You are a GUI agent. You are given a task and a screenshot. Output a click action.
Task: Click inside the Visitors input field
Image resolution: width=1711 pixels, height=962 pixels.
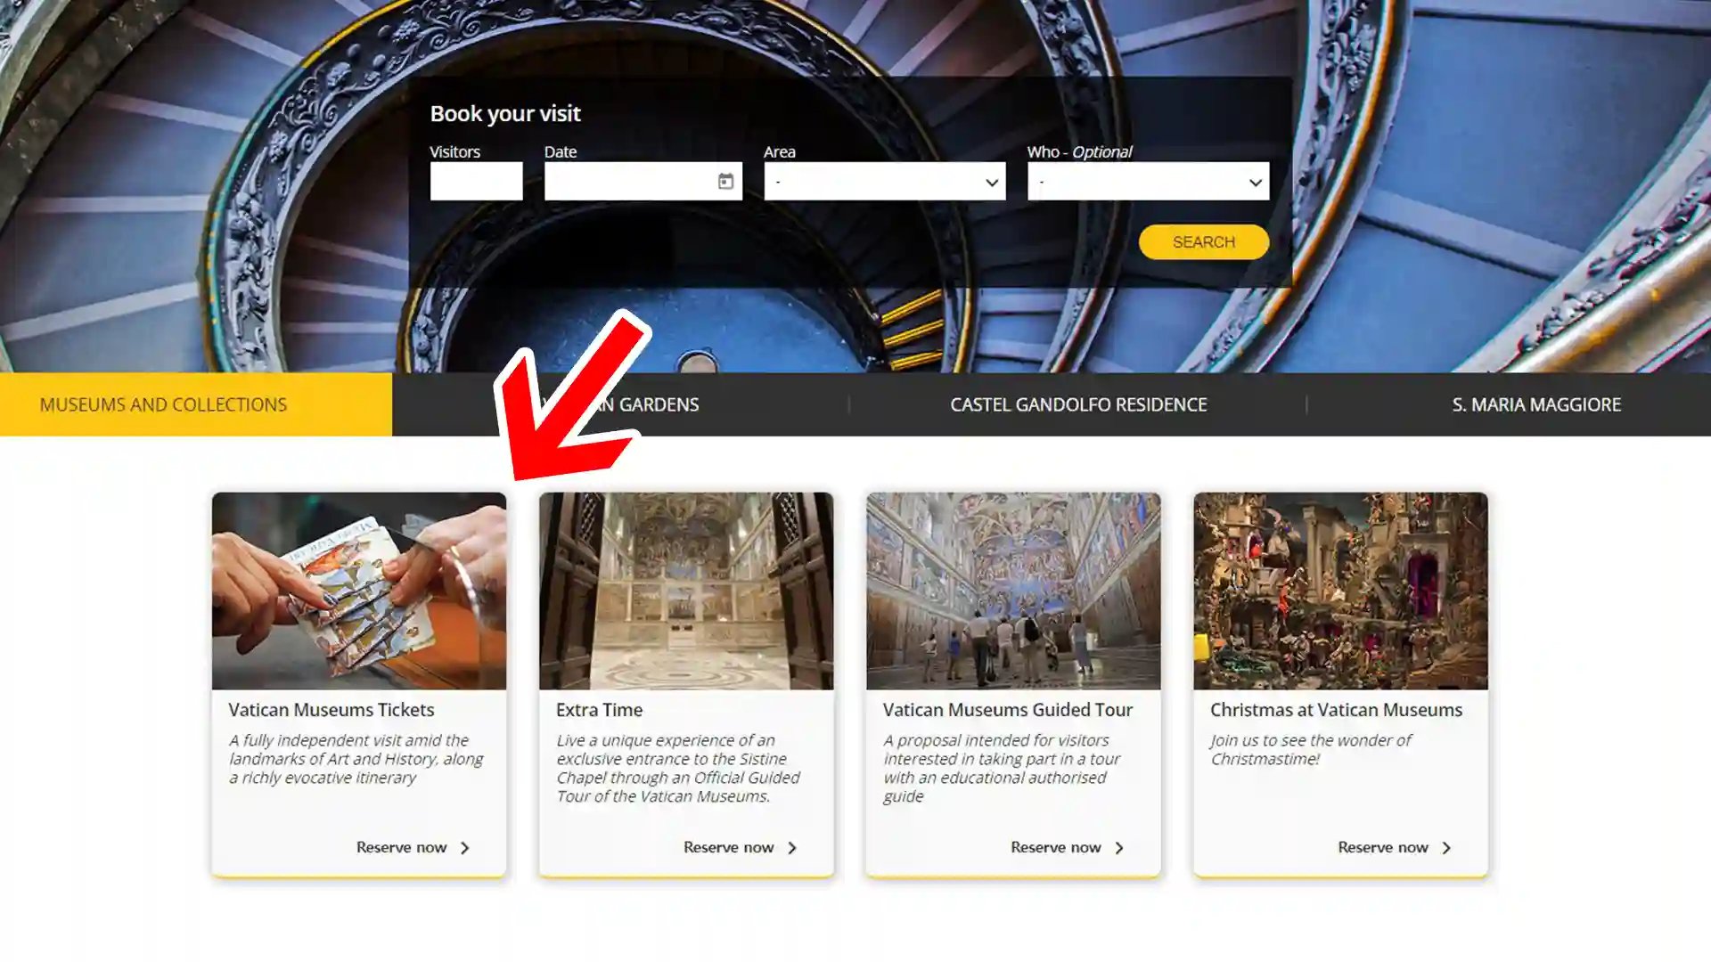tap(477, 182)
